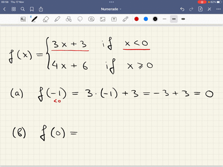Select the medium stroke width
Viewport: 223px width, 167px height.
(x=174, y=19)
